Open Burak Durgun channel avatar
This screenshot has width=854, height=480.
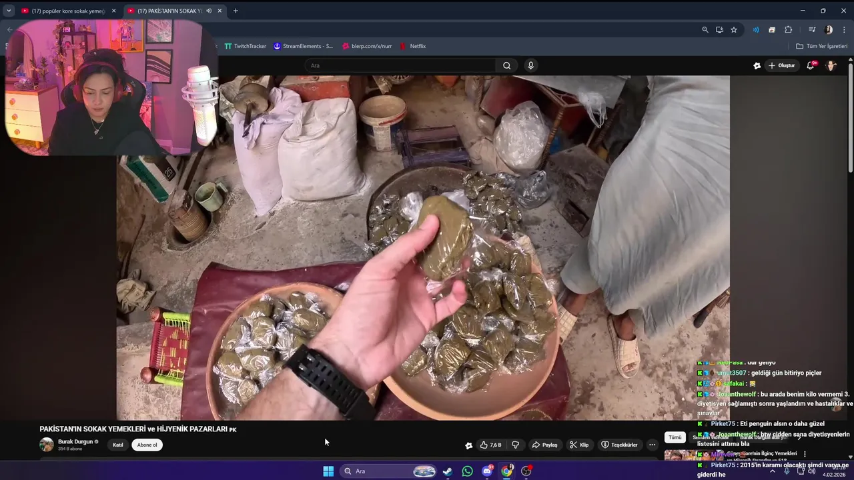(x=47, y=445)
